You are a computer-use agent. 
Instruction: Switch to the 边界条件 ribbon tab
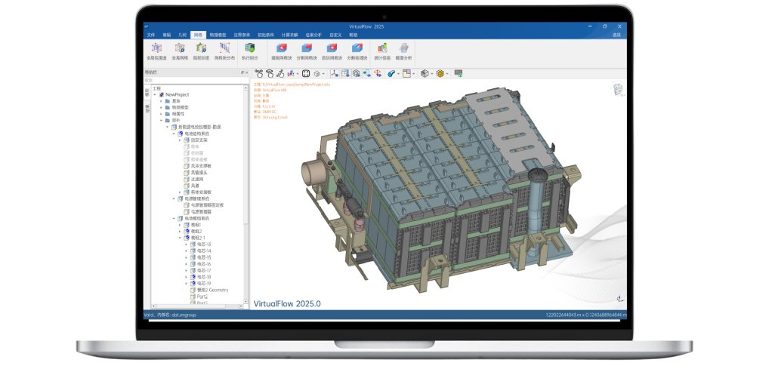242,35
